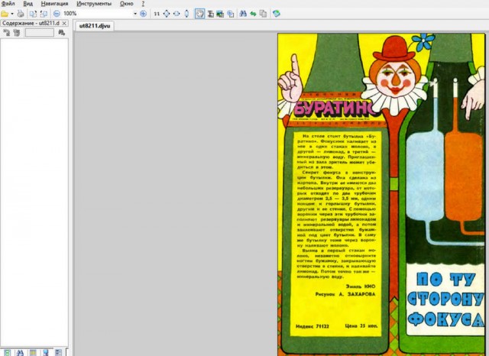489x356 pixels.
Task: Click the credit Рисунок А. ЗАХАРОВА
Action: click(x=345, y=294)
